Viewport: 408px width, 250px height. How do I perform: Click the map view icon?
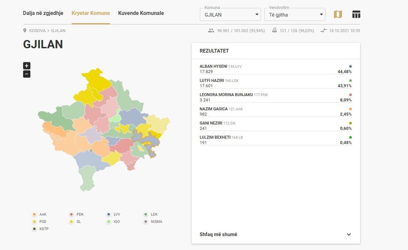point(338,15)
